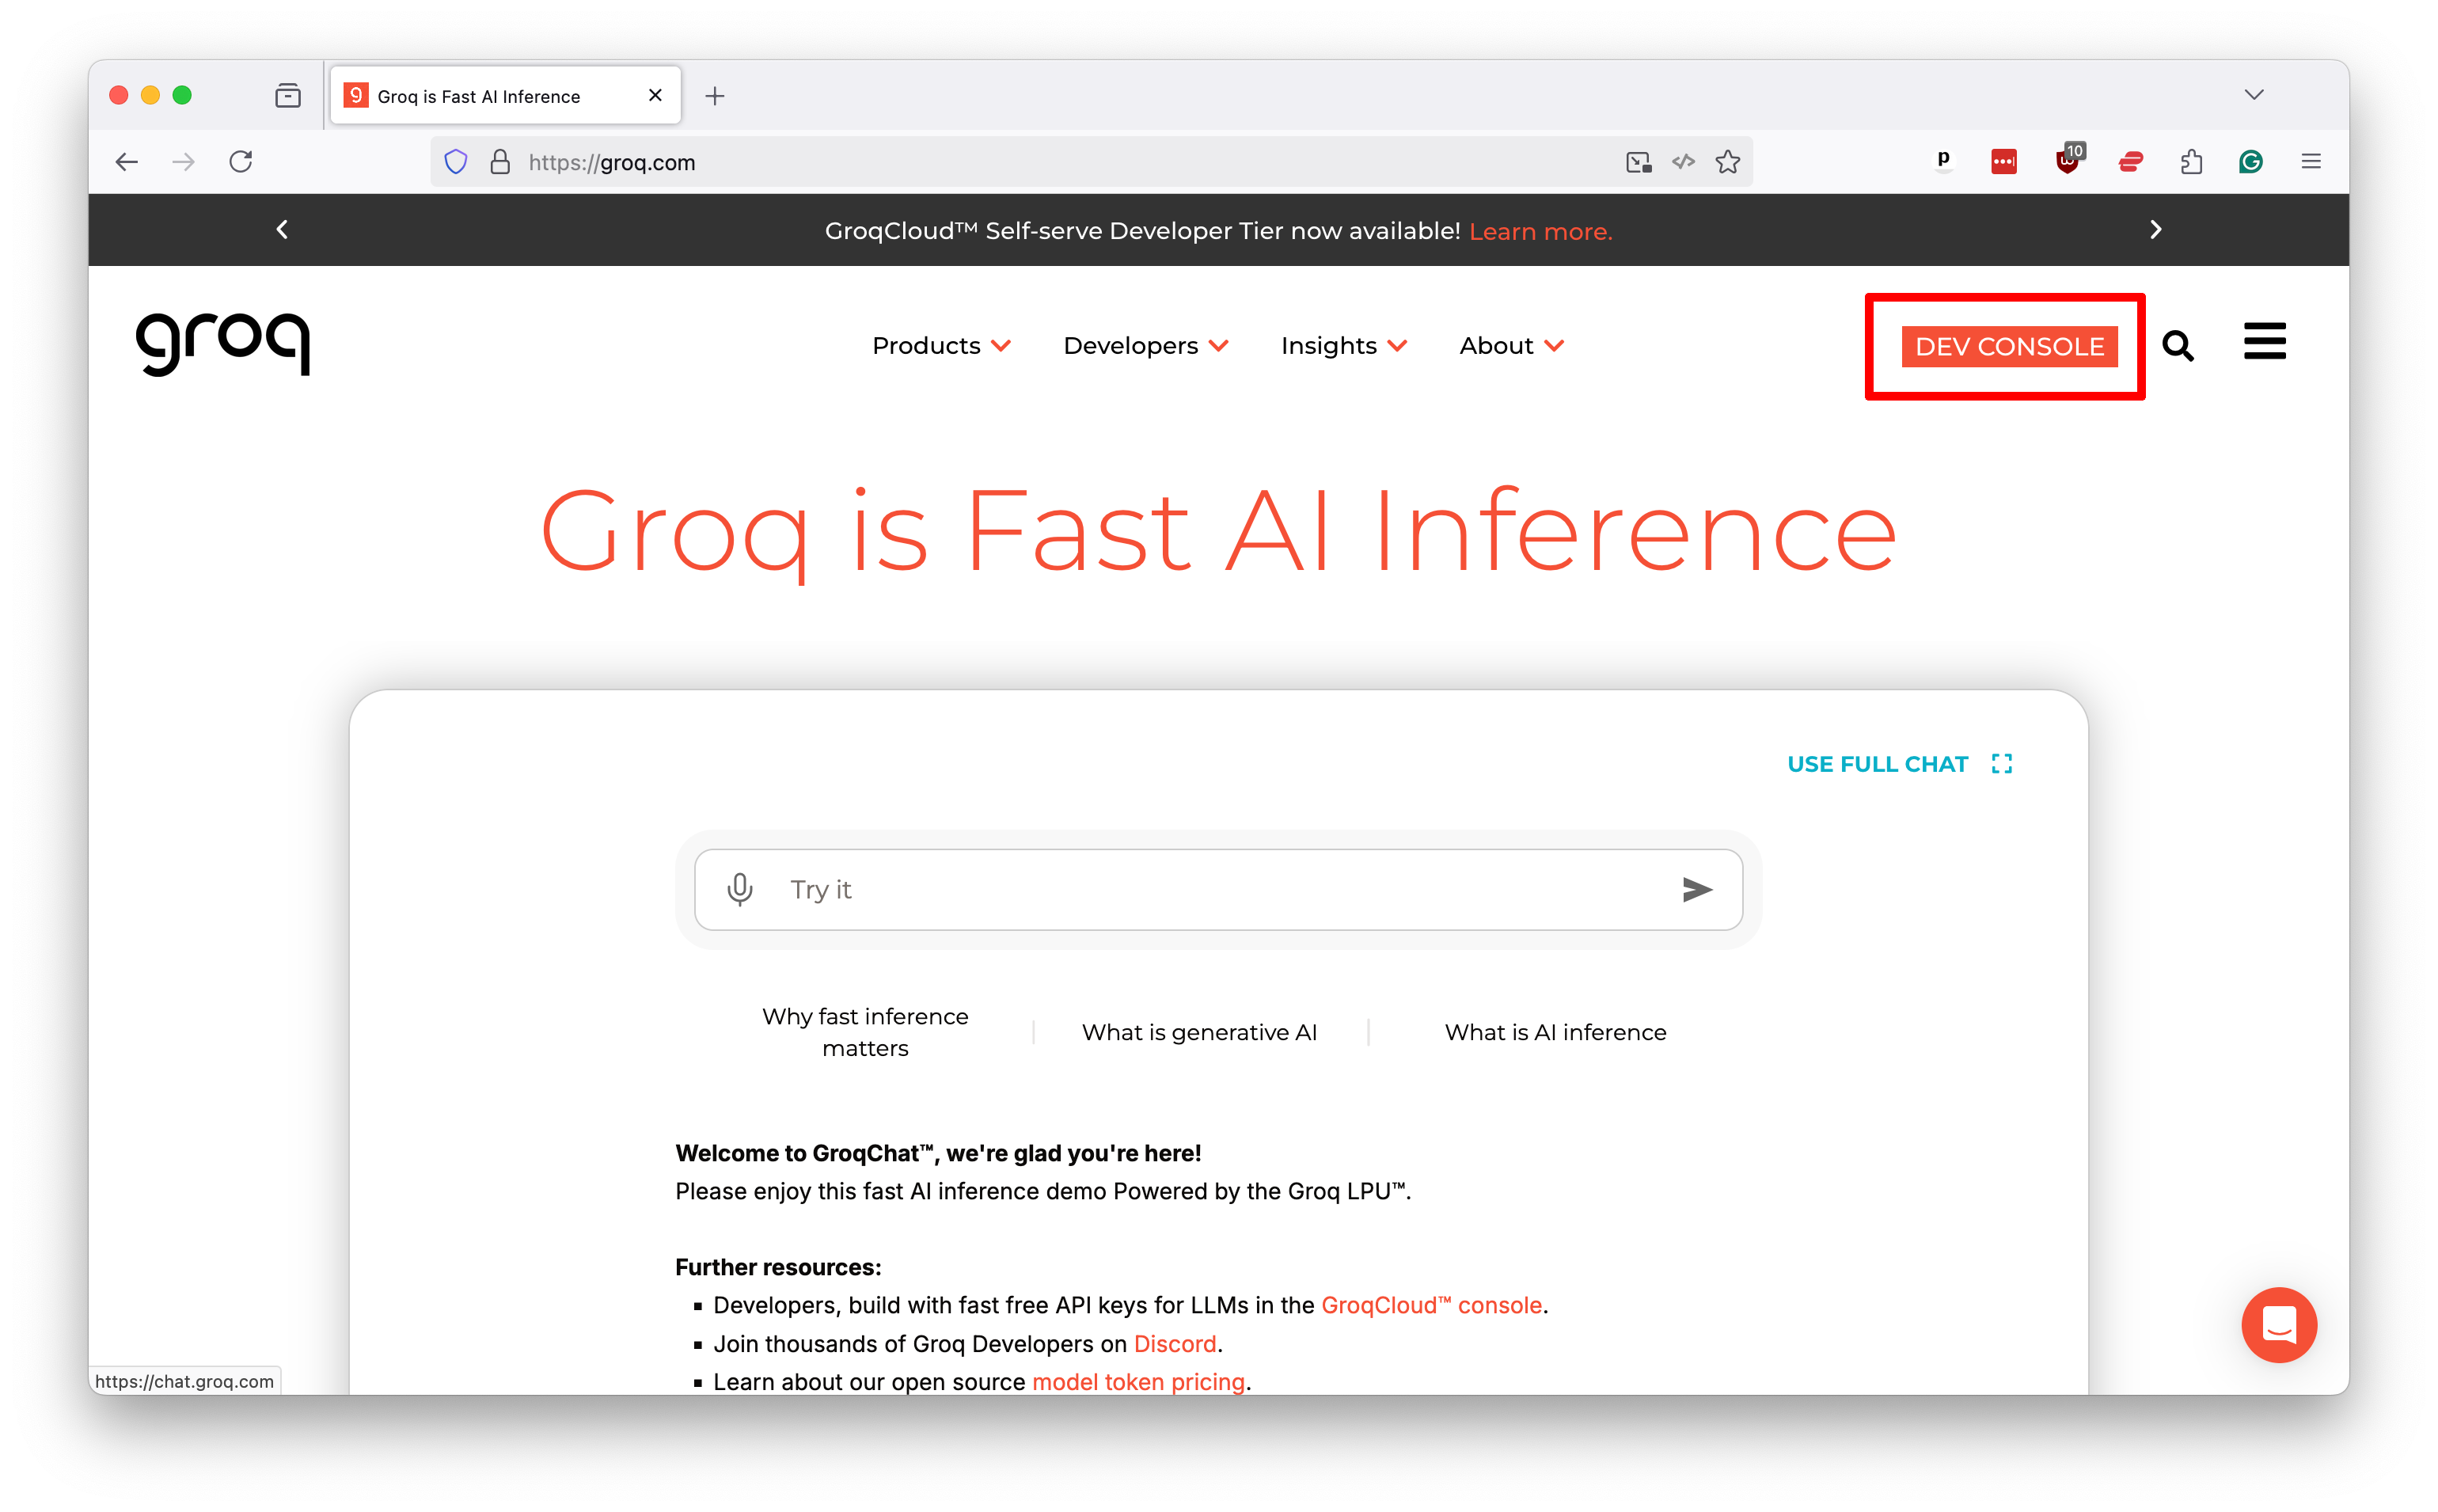This screenshot has height=1512, width=2438.
Task: Select 'What is generative AI' prompt
Action: [x=1198, y=1032]
